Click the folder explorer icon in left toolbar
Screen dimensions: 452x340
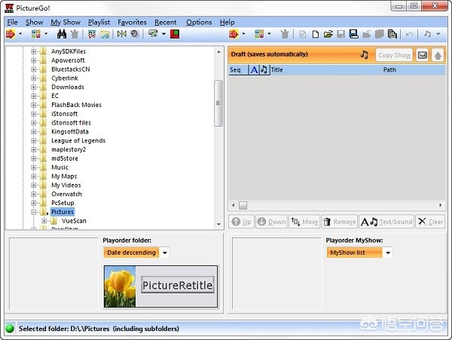[x=105, y=34]
